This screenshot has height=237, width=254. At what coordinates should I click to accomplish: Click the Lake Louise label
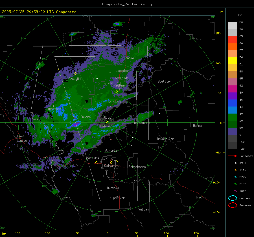pos(22,138)
